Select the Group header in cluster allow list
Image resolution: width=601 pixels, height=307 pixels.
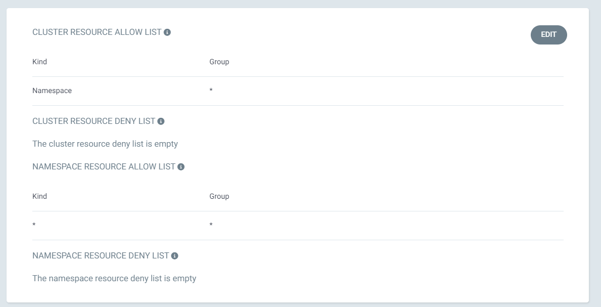[x=219, y=62]
